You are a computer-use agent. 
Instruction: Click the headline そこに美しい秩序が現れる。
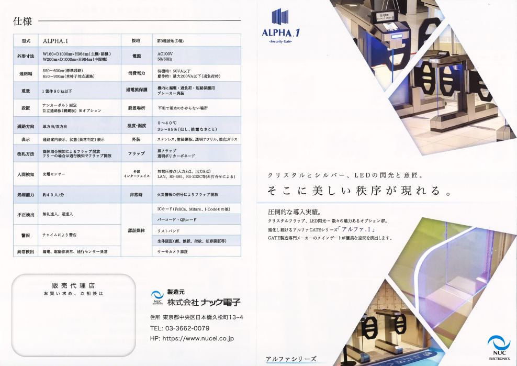pos(359,191)
